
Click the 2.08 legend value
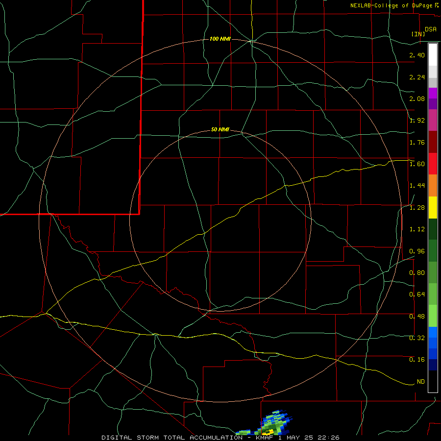pos(417,98)
